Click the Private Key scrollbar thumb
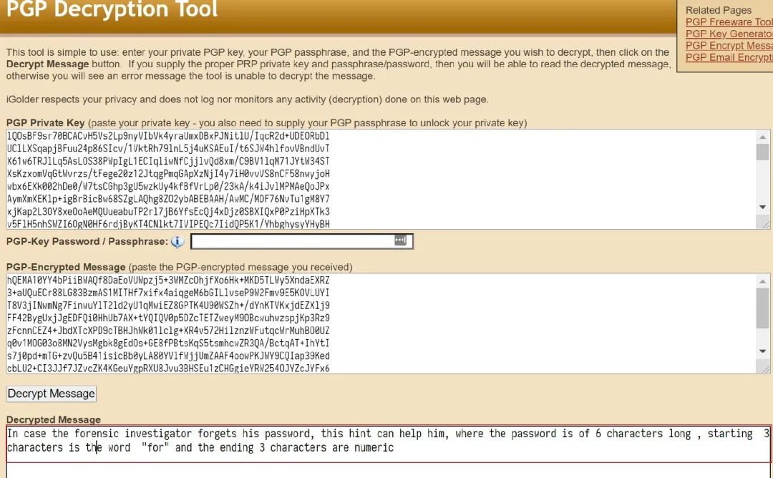773x478 pixels. coord(763,152)
